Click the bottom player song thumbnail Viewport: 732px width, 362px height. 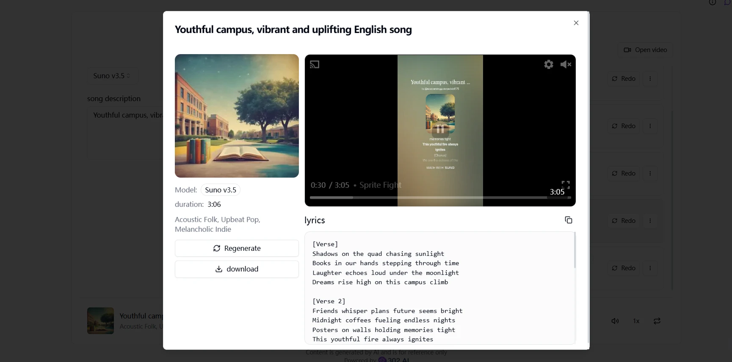[100, 321]
